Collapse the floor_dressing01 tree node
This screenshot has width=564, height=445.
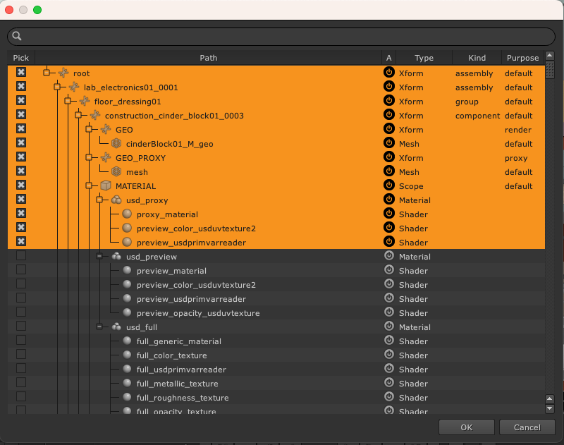click(68, 101)
